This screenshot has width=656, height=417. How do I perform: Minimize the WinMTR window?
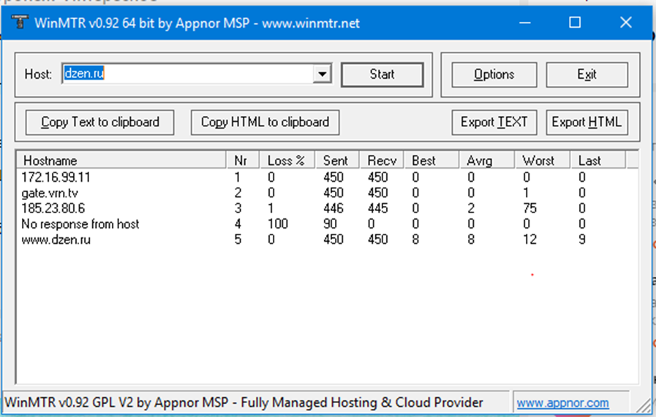(x=524, y=23)
